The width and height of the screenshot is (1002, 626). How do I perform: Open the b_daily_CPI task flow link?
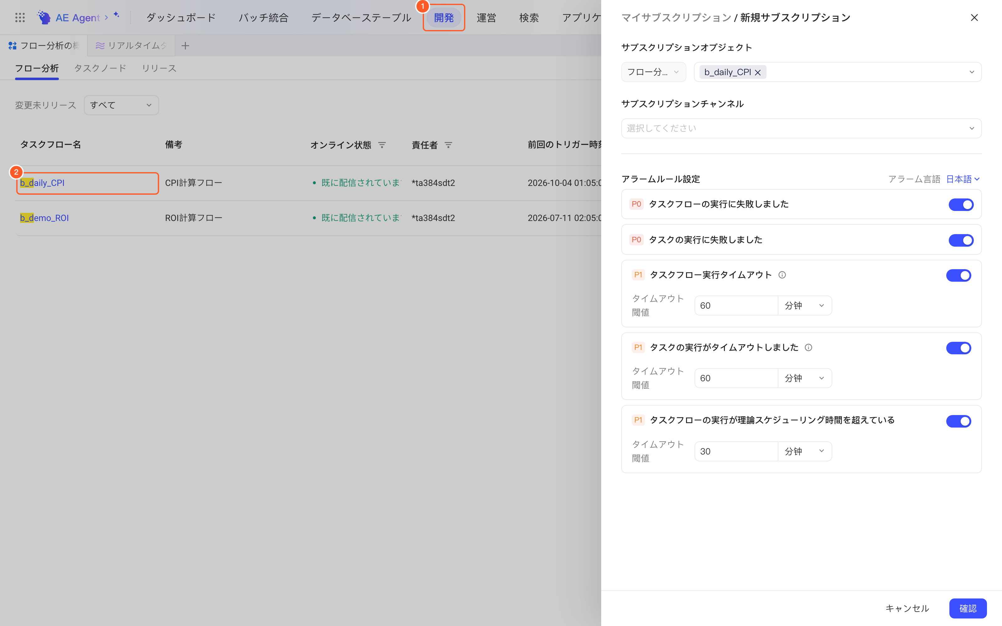point(42,183)
